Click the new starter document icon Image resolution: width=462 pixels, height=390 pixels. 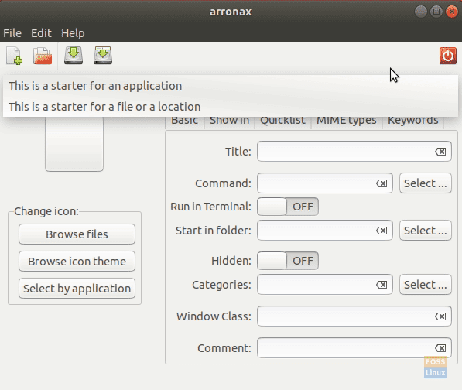pos(14,56)
